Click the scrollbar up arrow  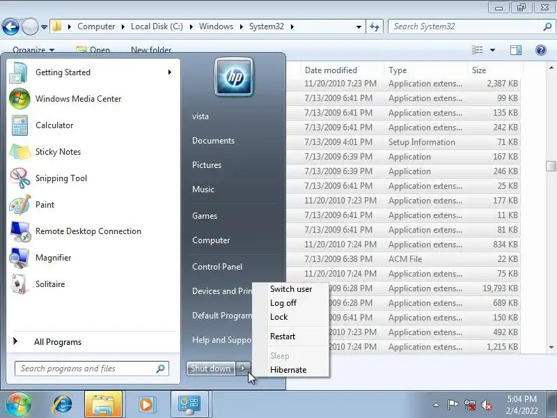(551, 67)
